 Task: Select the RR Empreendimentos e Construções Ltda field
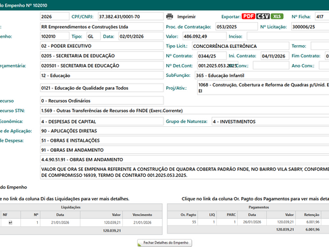(x=102, y=27)
